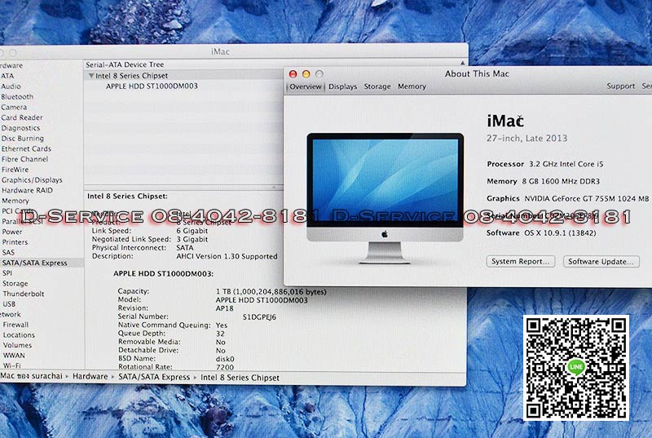Select SAS in the sidebar
652x438 pixels.
pos(8,252)
